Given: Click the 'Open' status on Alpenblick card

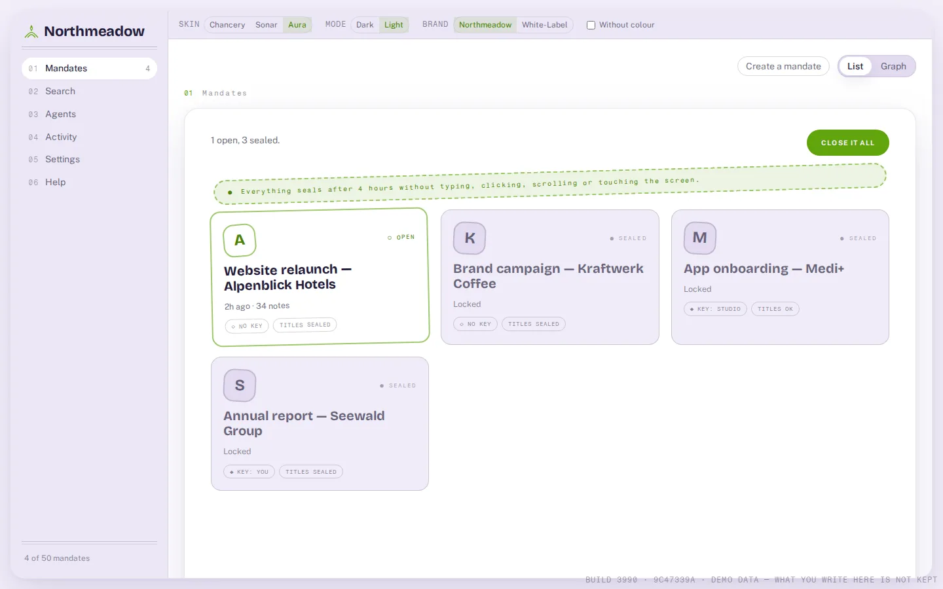Looking at the screenshot, I should pyautogui.click(x=401, y=237).
